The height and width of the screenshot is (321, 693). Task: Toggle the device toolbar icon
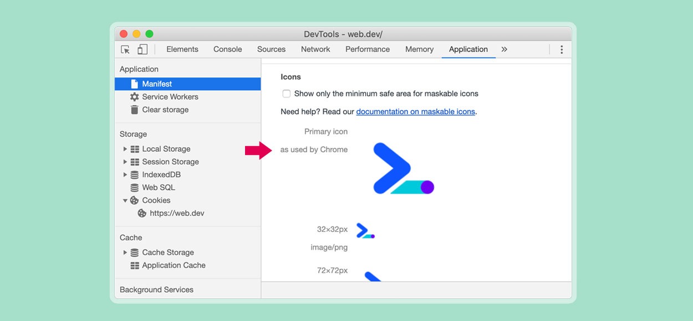pos(142,49)
